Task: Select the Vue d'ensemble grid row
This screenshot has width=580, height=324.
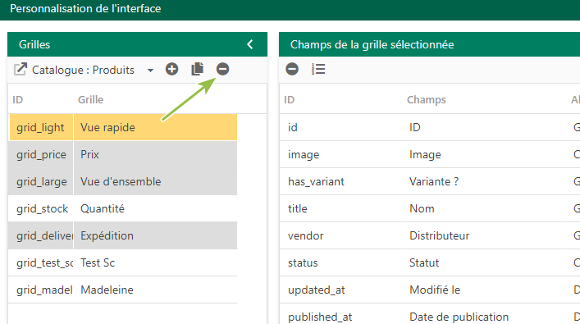Action: (123, 181)
